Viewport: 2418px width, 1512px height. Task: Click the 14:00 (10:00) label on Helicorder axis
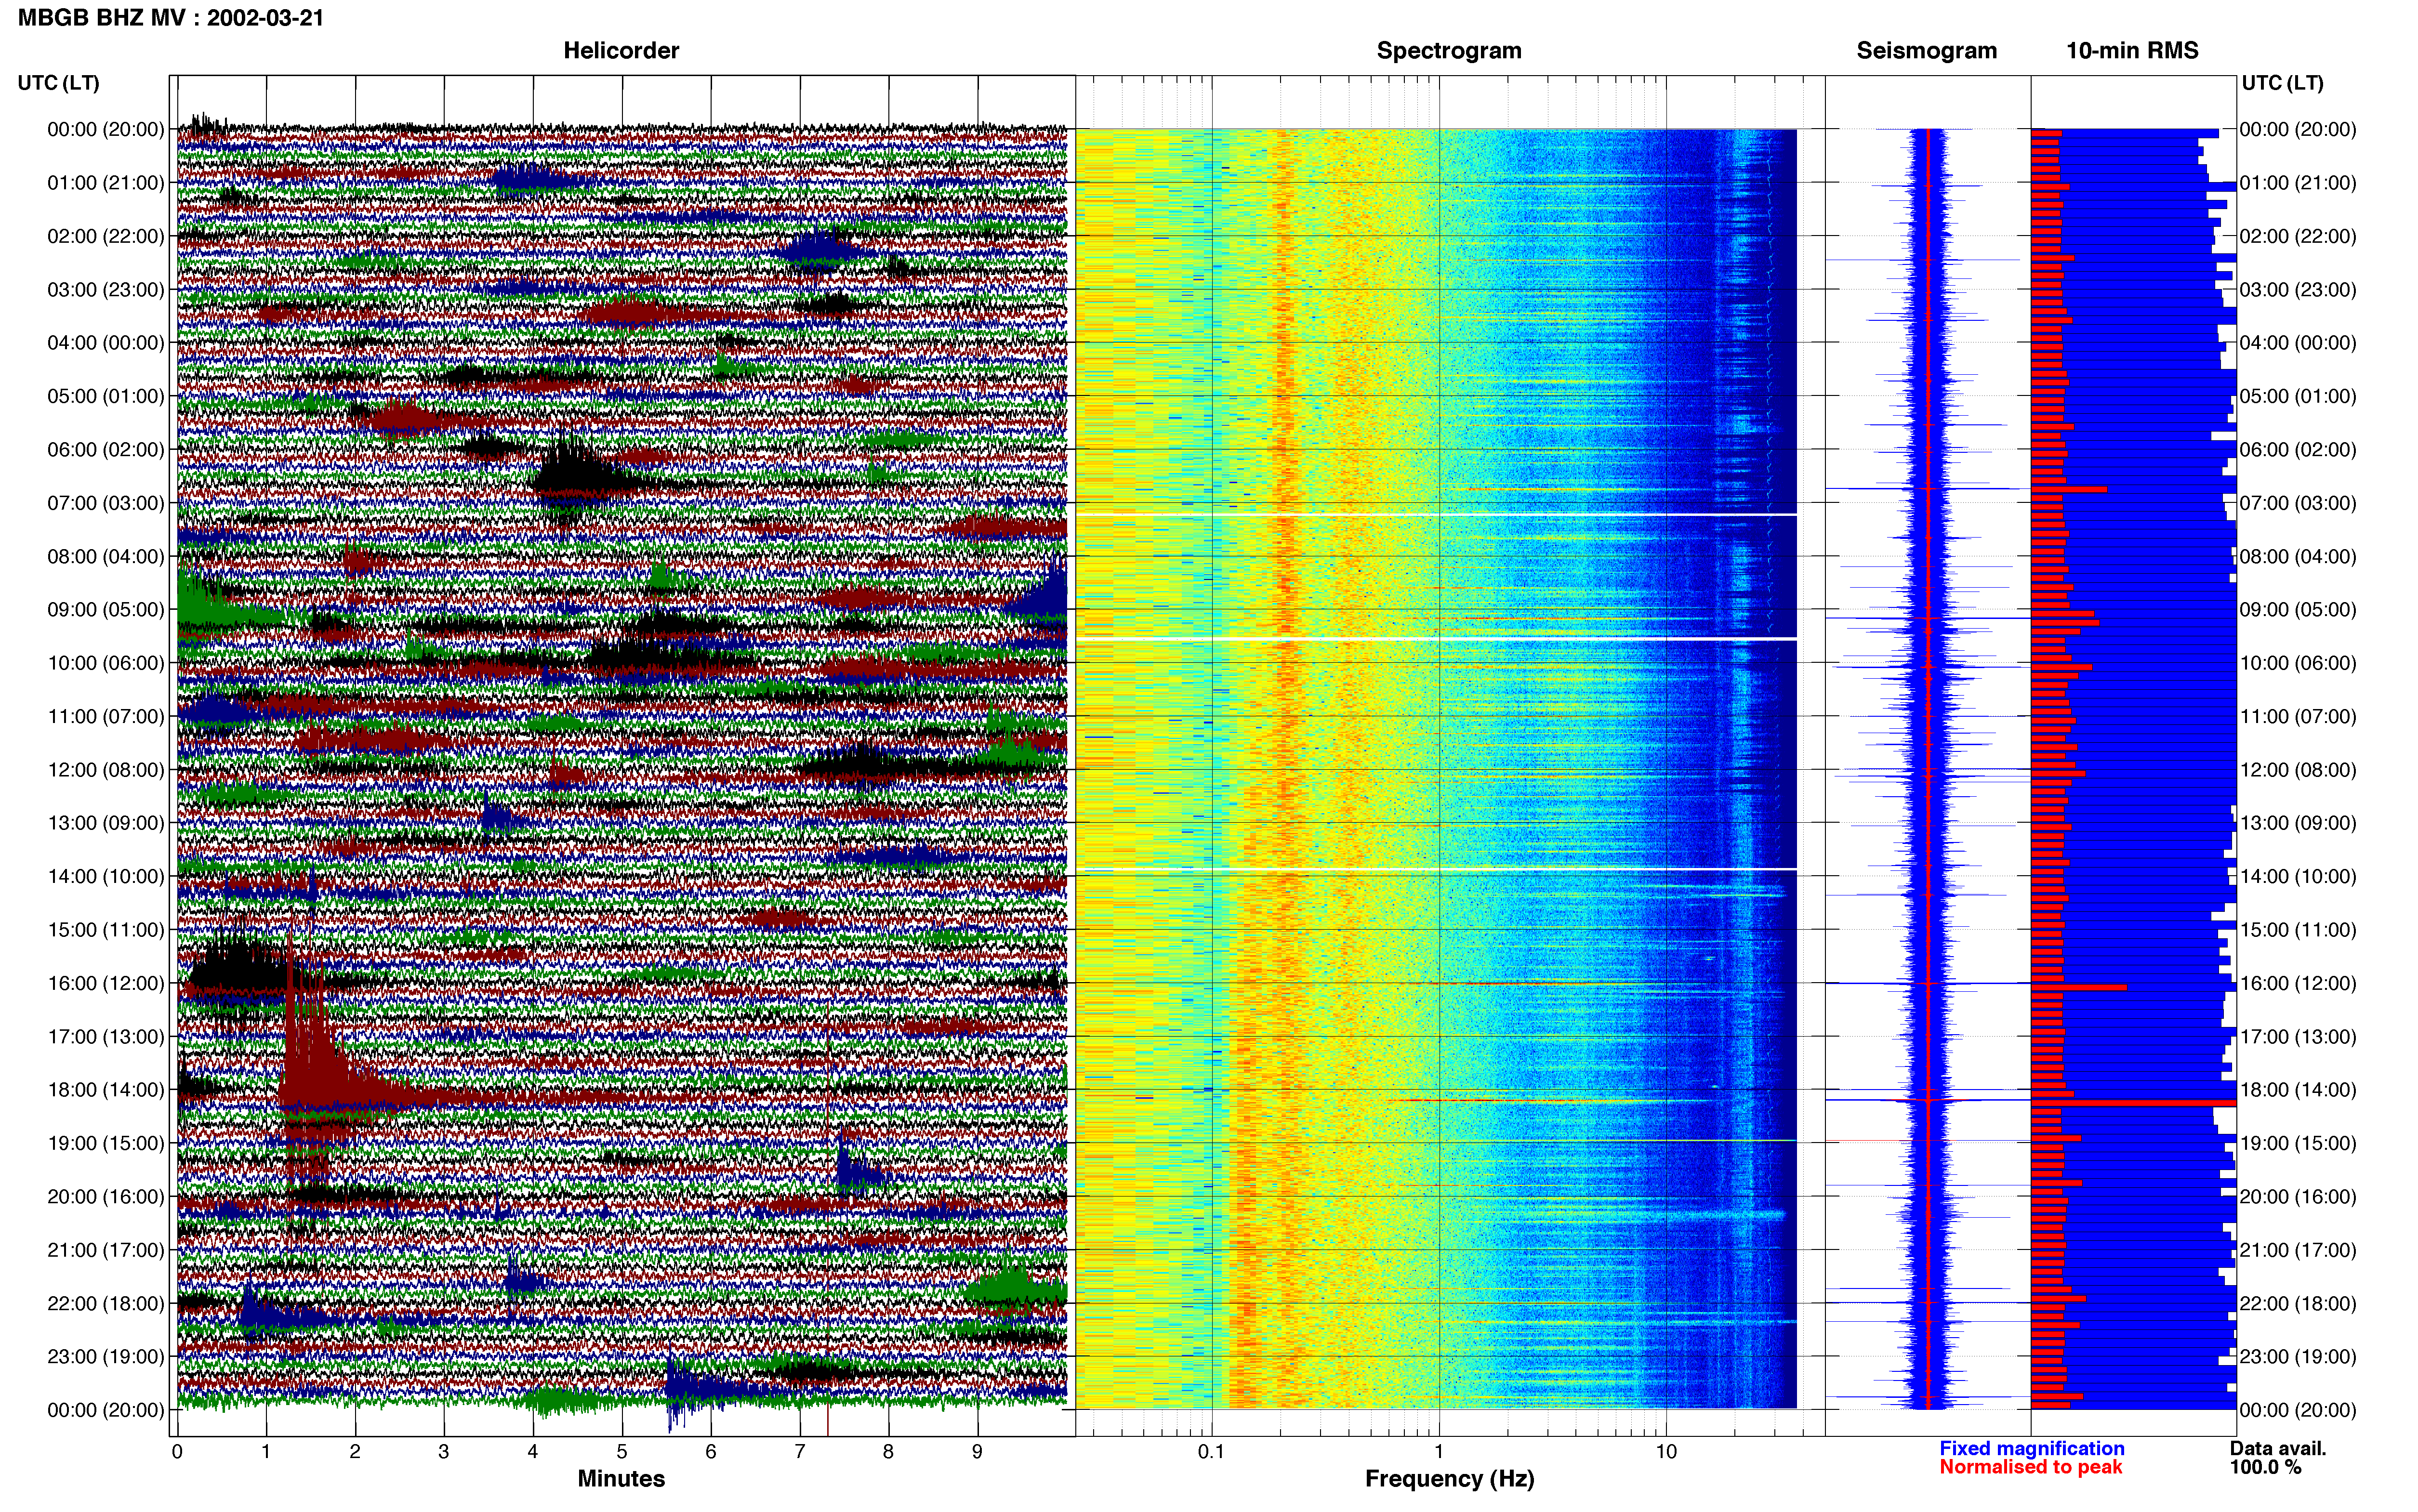[x=106, y=877]
